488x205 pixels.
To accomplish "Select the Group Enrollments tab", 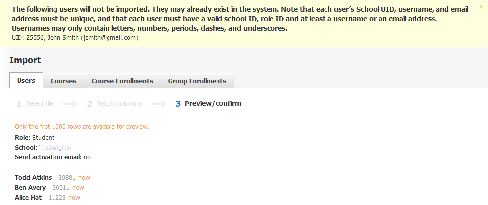I will [x=197, y=81].
